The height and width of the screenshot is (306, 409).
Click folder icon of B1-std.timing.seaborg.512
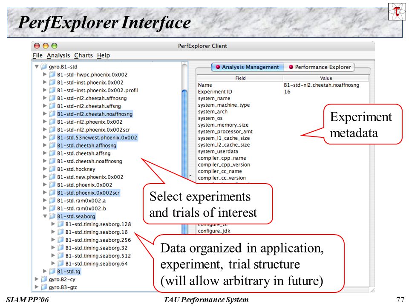pyautogui.click(x=61, y=255)
